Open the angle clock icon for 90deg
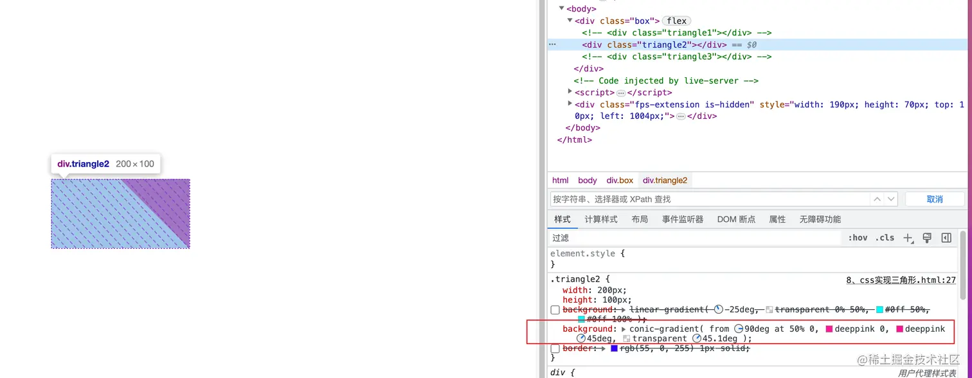This screenshot has width=972, height=378. click(x=739, y=328)
